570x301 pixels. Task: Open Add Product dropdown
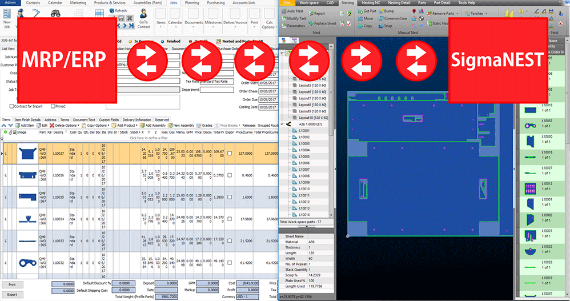(x=125, y=126)
